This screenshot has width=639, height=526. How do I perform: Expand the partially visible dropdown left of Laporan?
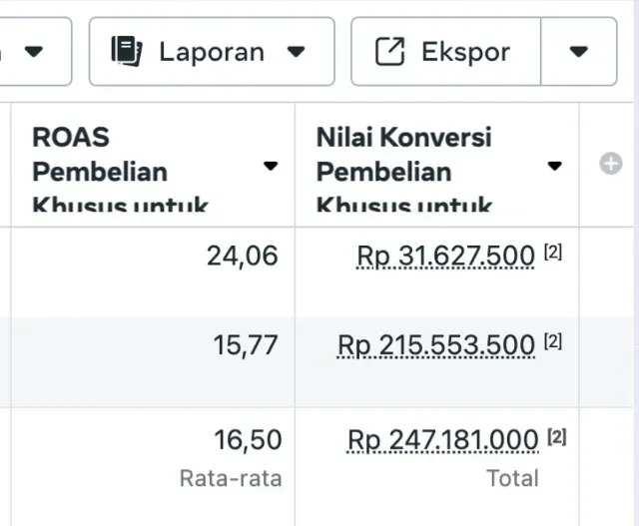(x=35, y=51)
